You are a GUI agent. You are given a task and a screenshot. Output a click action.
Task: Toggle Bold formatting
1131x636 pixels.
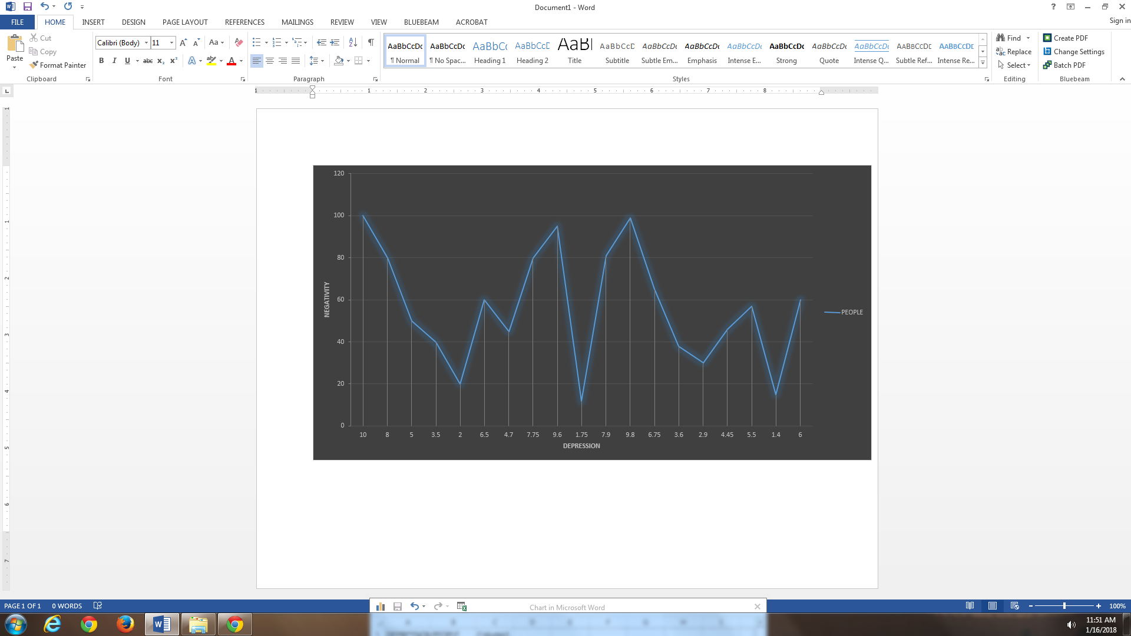pos(101,61)
